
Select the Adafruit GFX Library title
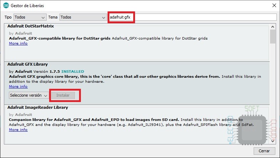[x=27, y=64]
